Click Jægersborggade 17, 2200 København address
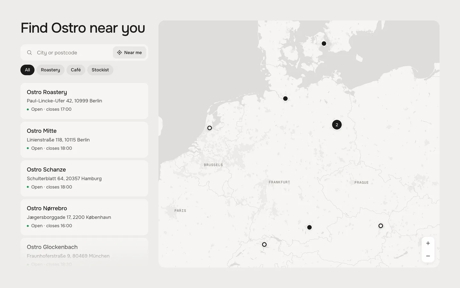 coord(69,217)
